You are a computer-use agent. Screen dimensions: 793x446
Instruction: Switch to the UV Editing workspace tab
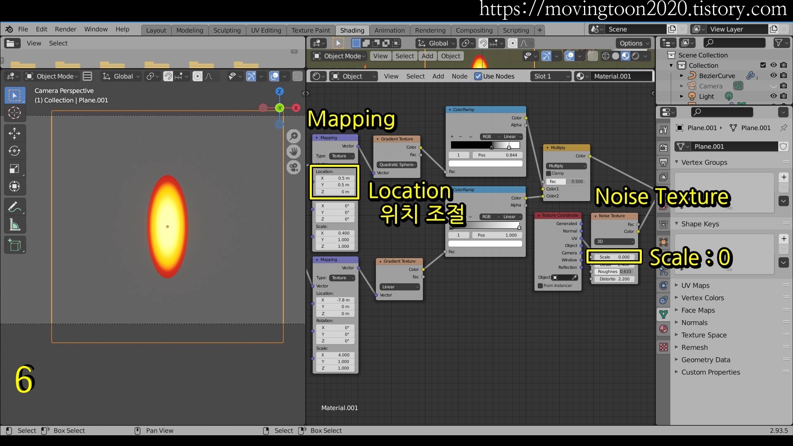pos(266,30)
